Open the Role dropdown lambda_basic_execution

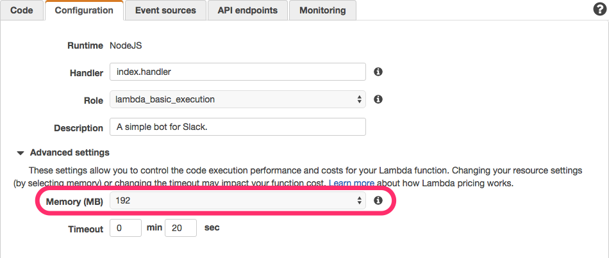[237, 99]
